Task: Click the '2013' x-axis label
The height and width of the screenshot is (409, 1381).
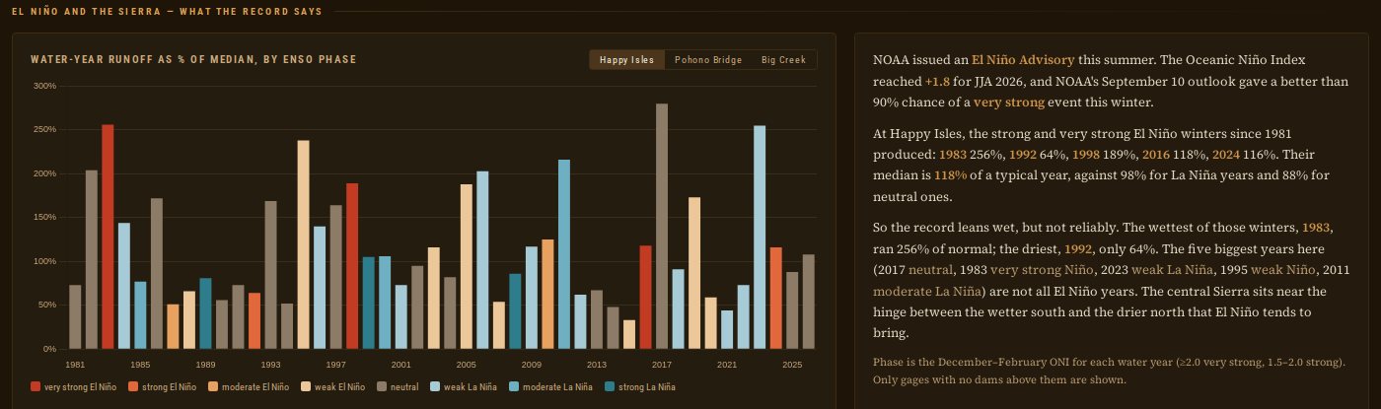Action: 596,365
